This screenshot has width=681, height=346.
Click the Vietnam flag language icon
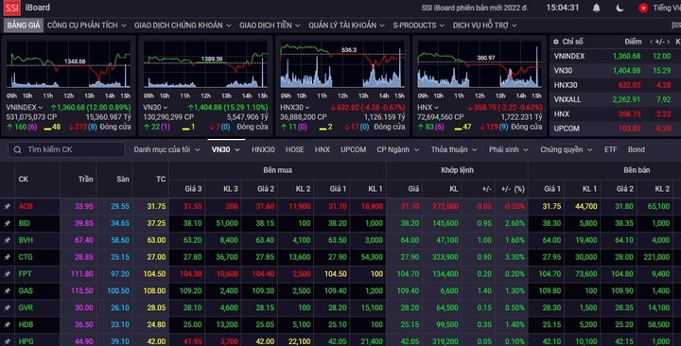(x=643, y=8)
